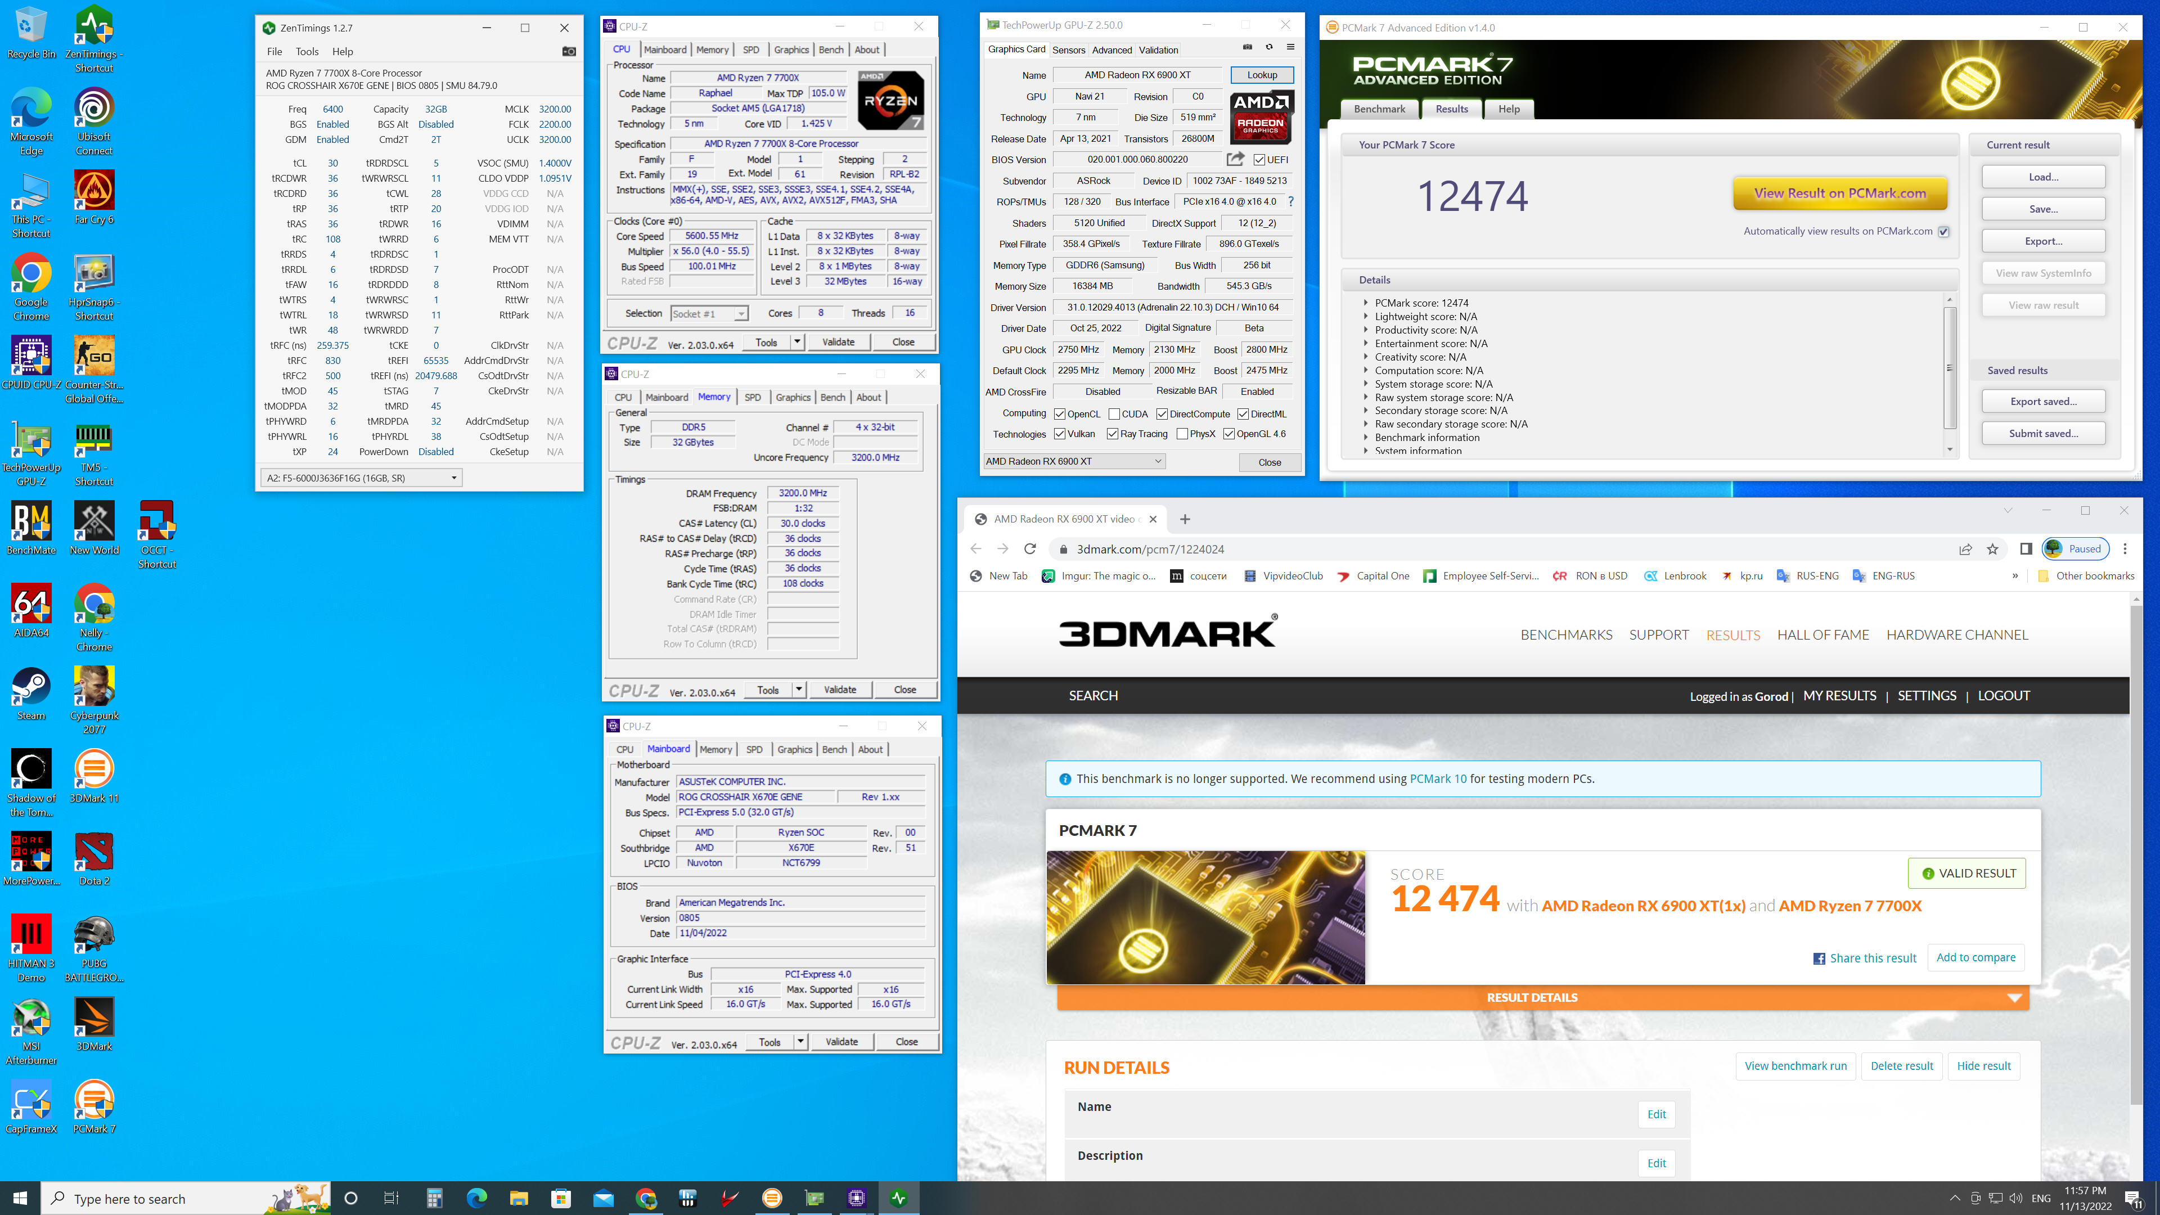This screenshot has height=1215, width=2160.
Task: Click the PCMark 10 link in notice
Action: 1438,779
